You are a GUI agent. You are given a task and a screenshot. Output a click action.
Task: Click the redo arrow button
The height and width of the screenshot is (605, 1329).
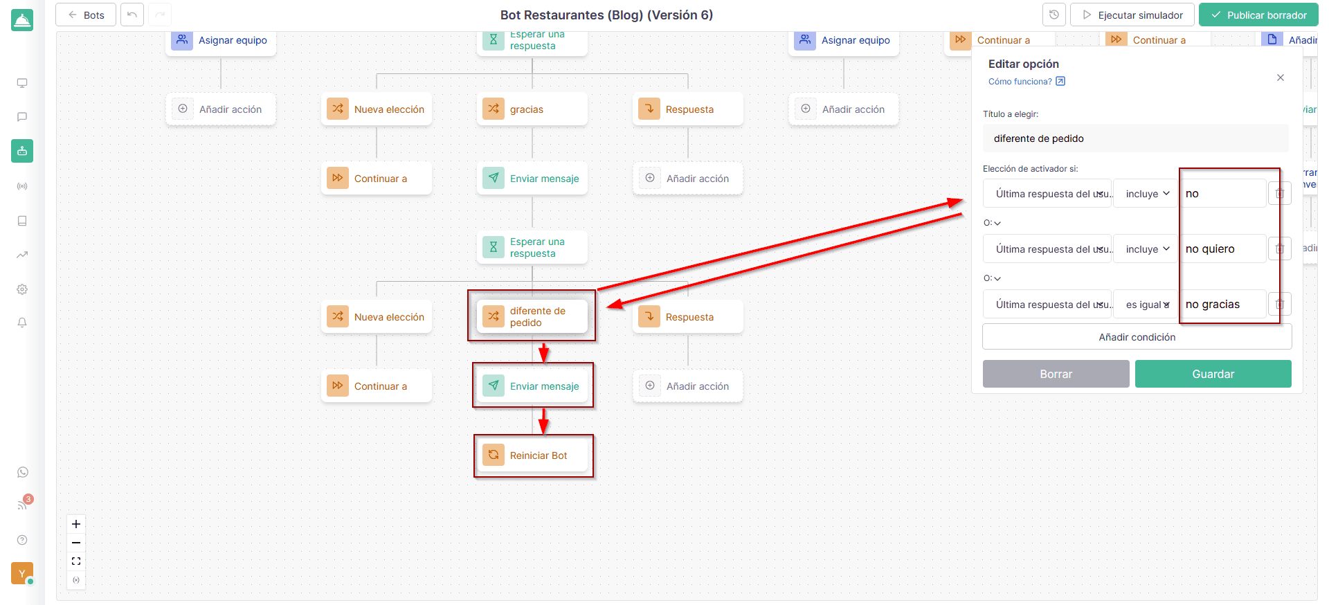pos(160,15)
